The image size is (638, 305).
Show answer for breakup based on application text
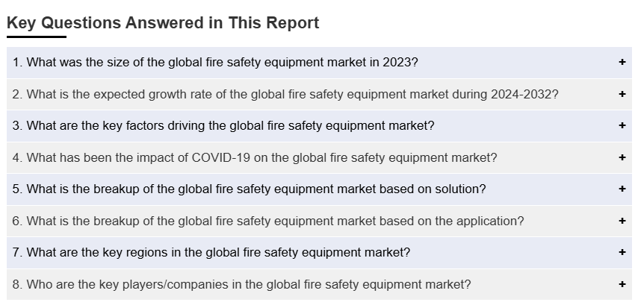[268, 221]
